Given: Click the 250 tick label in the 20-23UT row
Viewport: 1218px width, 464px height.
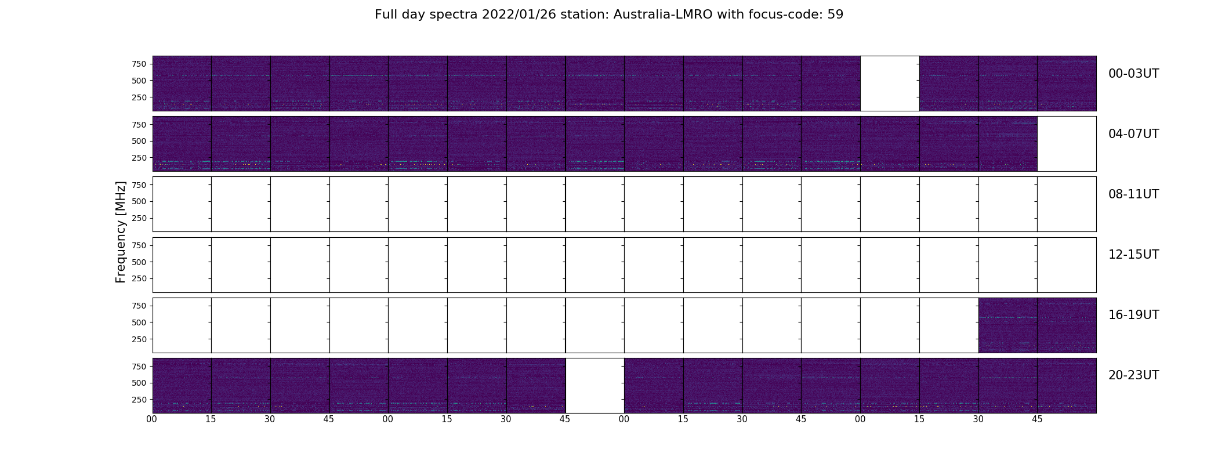Looking at the screenshot, I should click(x=139, y=400).
